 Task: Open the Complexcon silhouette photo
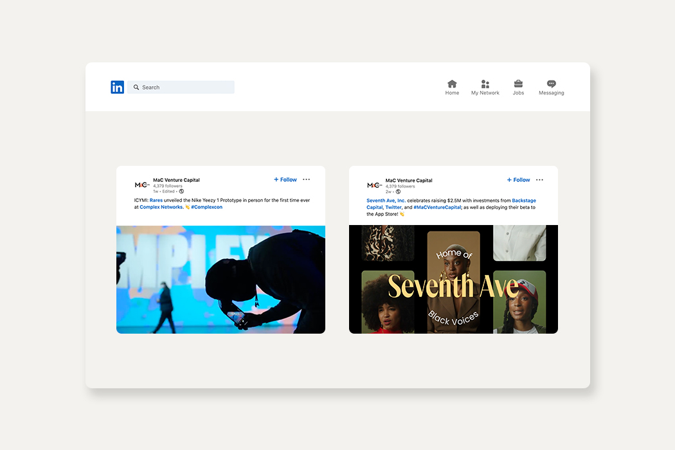coord(221,280)
